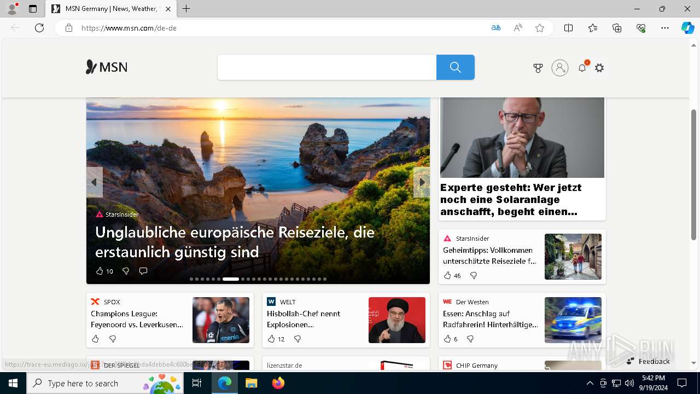This screenshot has width=700, height=394.
Task: Open split screen view
Action: [x=569, y=28]
